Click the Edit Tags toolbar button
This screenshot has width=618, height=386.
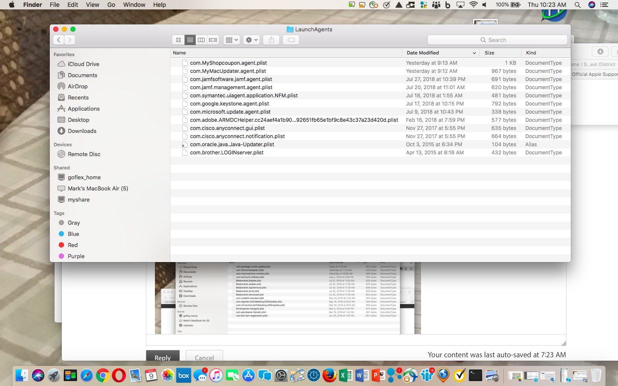[x=291, y=40]
